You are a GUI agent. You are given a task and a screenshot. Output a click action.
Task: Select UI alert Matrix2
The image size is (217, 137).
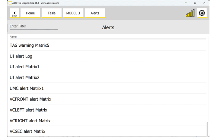[24, 78]
